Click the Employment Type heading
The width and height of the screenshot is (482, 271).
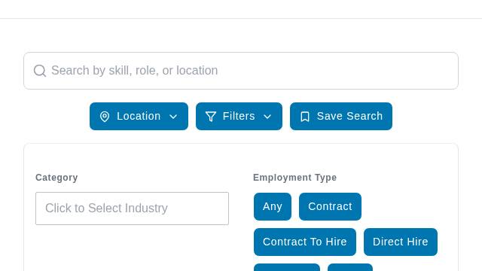(x=294, y=178)
